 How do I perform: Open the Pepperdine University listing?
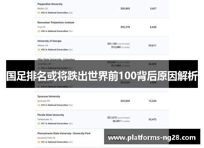50,4
